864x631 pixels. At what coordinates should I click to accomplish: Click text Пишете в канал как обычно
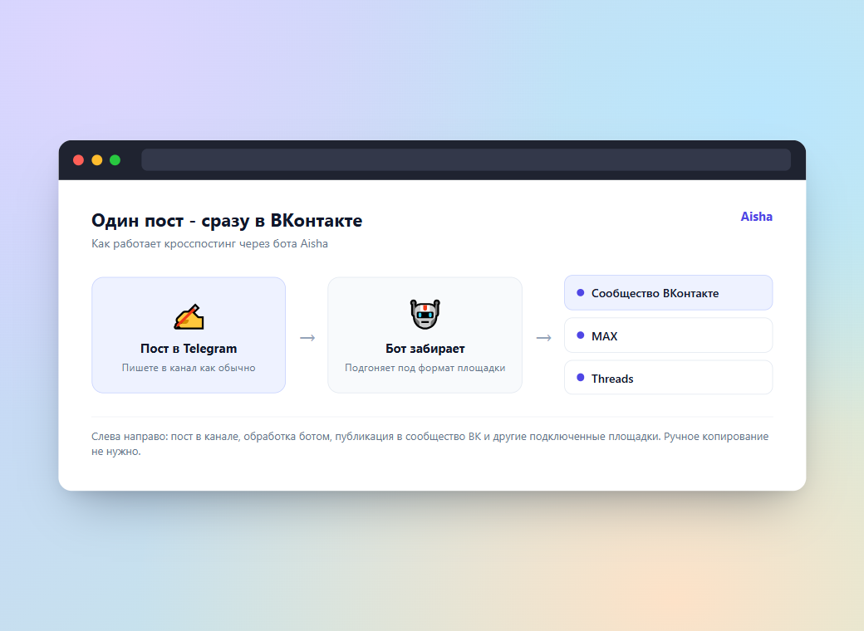click(x=189, y=368)
